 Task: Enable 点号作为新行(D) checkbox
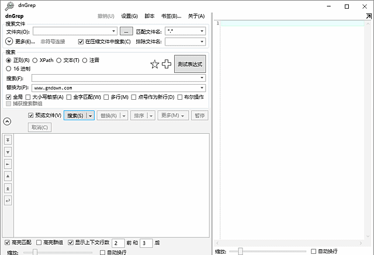134,97
